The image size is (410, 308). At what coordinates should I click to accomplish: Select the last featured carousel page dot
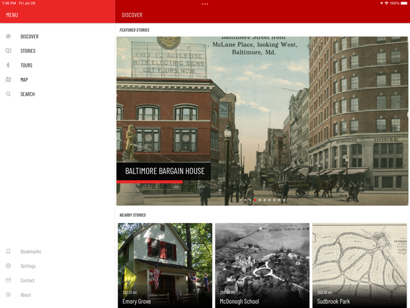(284, 200)
